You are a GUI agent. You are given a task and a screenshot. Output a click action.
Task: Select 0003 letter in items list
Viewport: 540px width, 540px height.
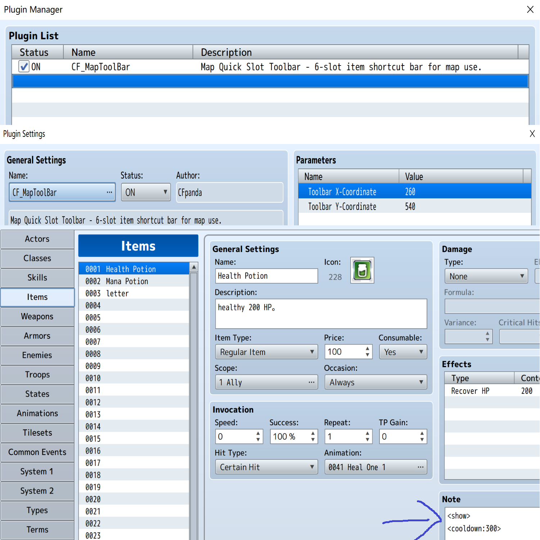coord(134,293)
